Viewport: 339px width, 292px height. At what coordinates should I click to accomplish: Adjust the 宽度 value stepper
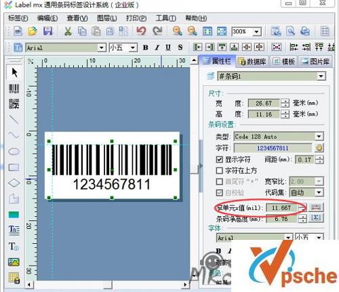click(x=285, y=103)
